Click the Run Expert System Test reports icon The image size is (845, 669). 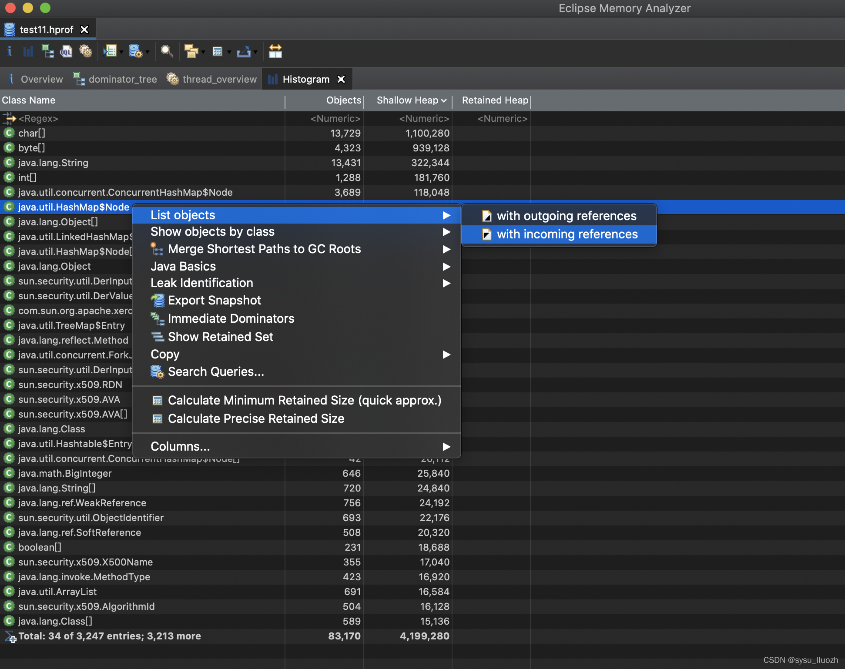[x=110, y=52]
